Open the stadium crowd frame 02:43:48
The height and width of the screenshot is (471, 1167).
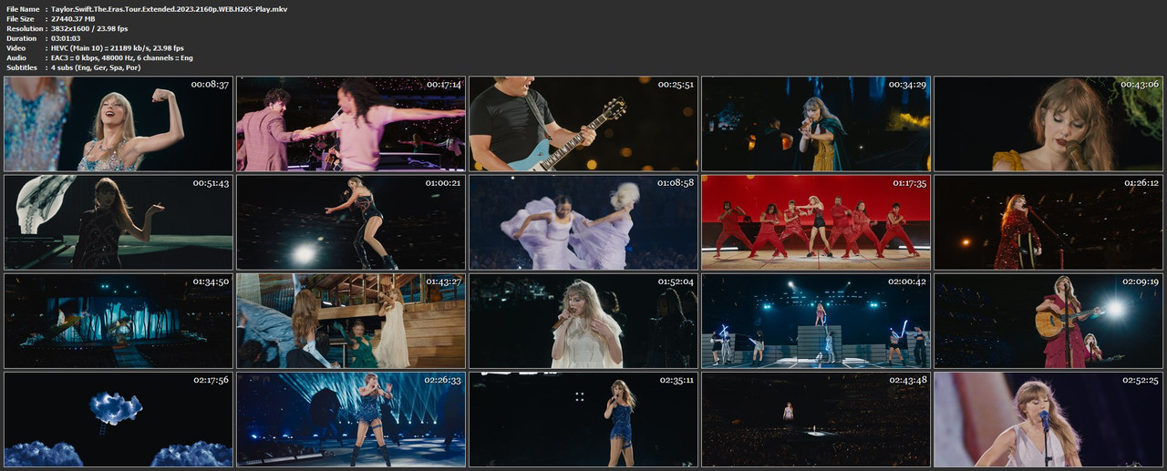(x=816, y=419)
